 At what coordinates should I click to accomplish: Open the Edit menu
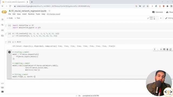tap(14, 14)
